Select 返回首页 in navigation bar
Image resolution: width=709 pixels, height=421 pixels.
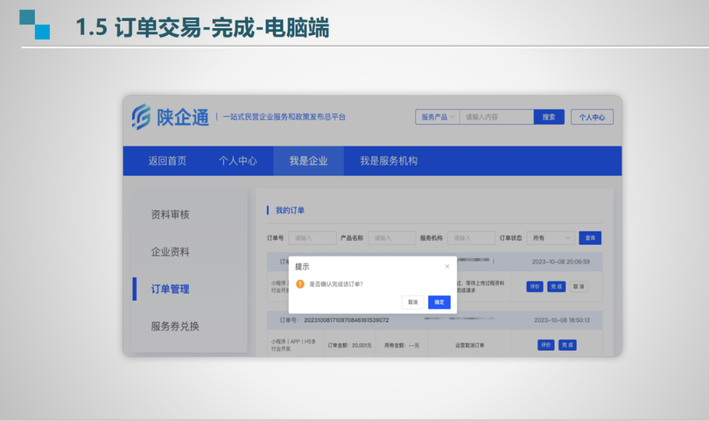167,161
